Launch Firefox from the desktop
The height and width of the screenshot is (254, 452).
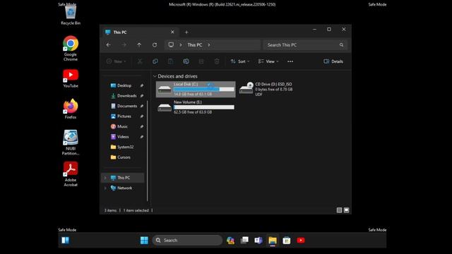71,109
